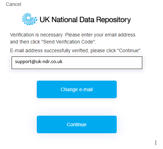Viewport: 163px width, 149px height.
Task: Click the UK National Data Repository title
Action: (85, 20)
